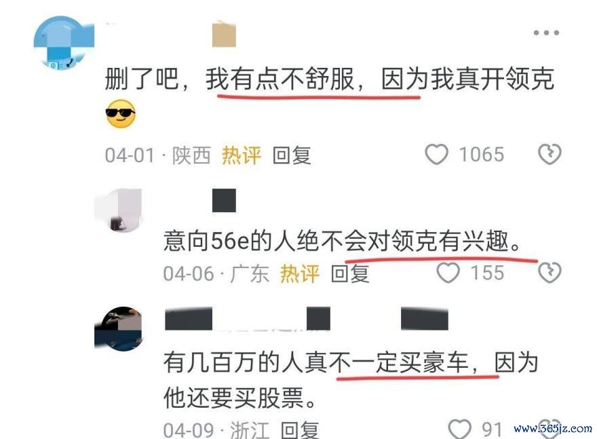
Task: Click the 热评 tag on 陕西 comment
Action: (242, 155)
